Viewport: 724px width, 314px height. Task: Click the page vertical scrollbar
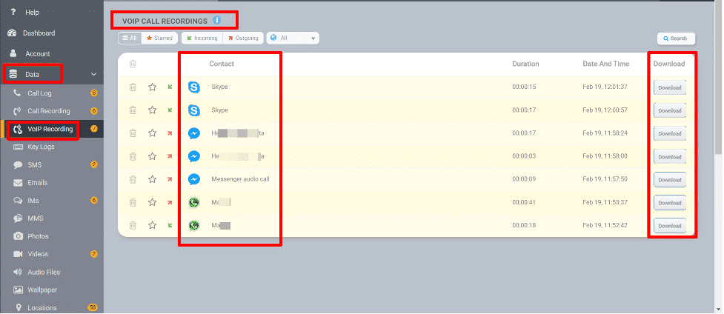click(720, 76)
